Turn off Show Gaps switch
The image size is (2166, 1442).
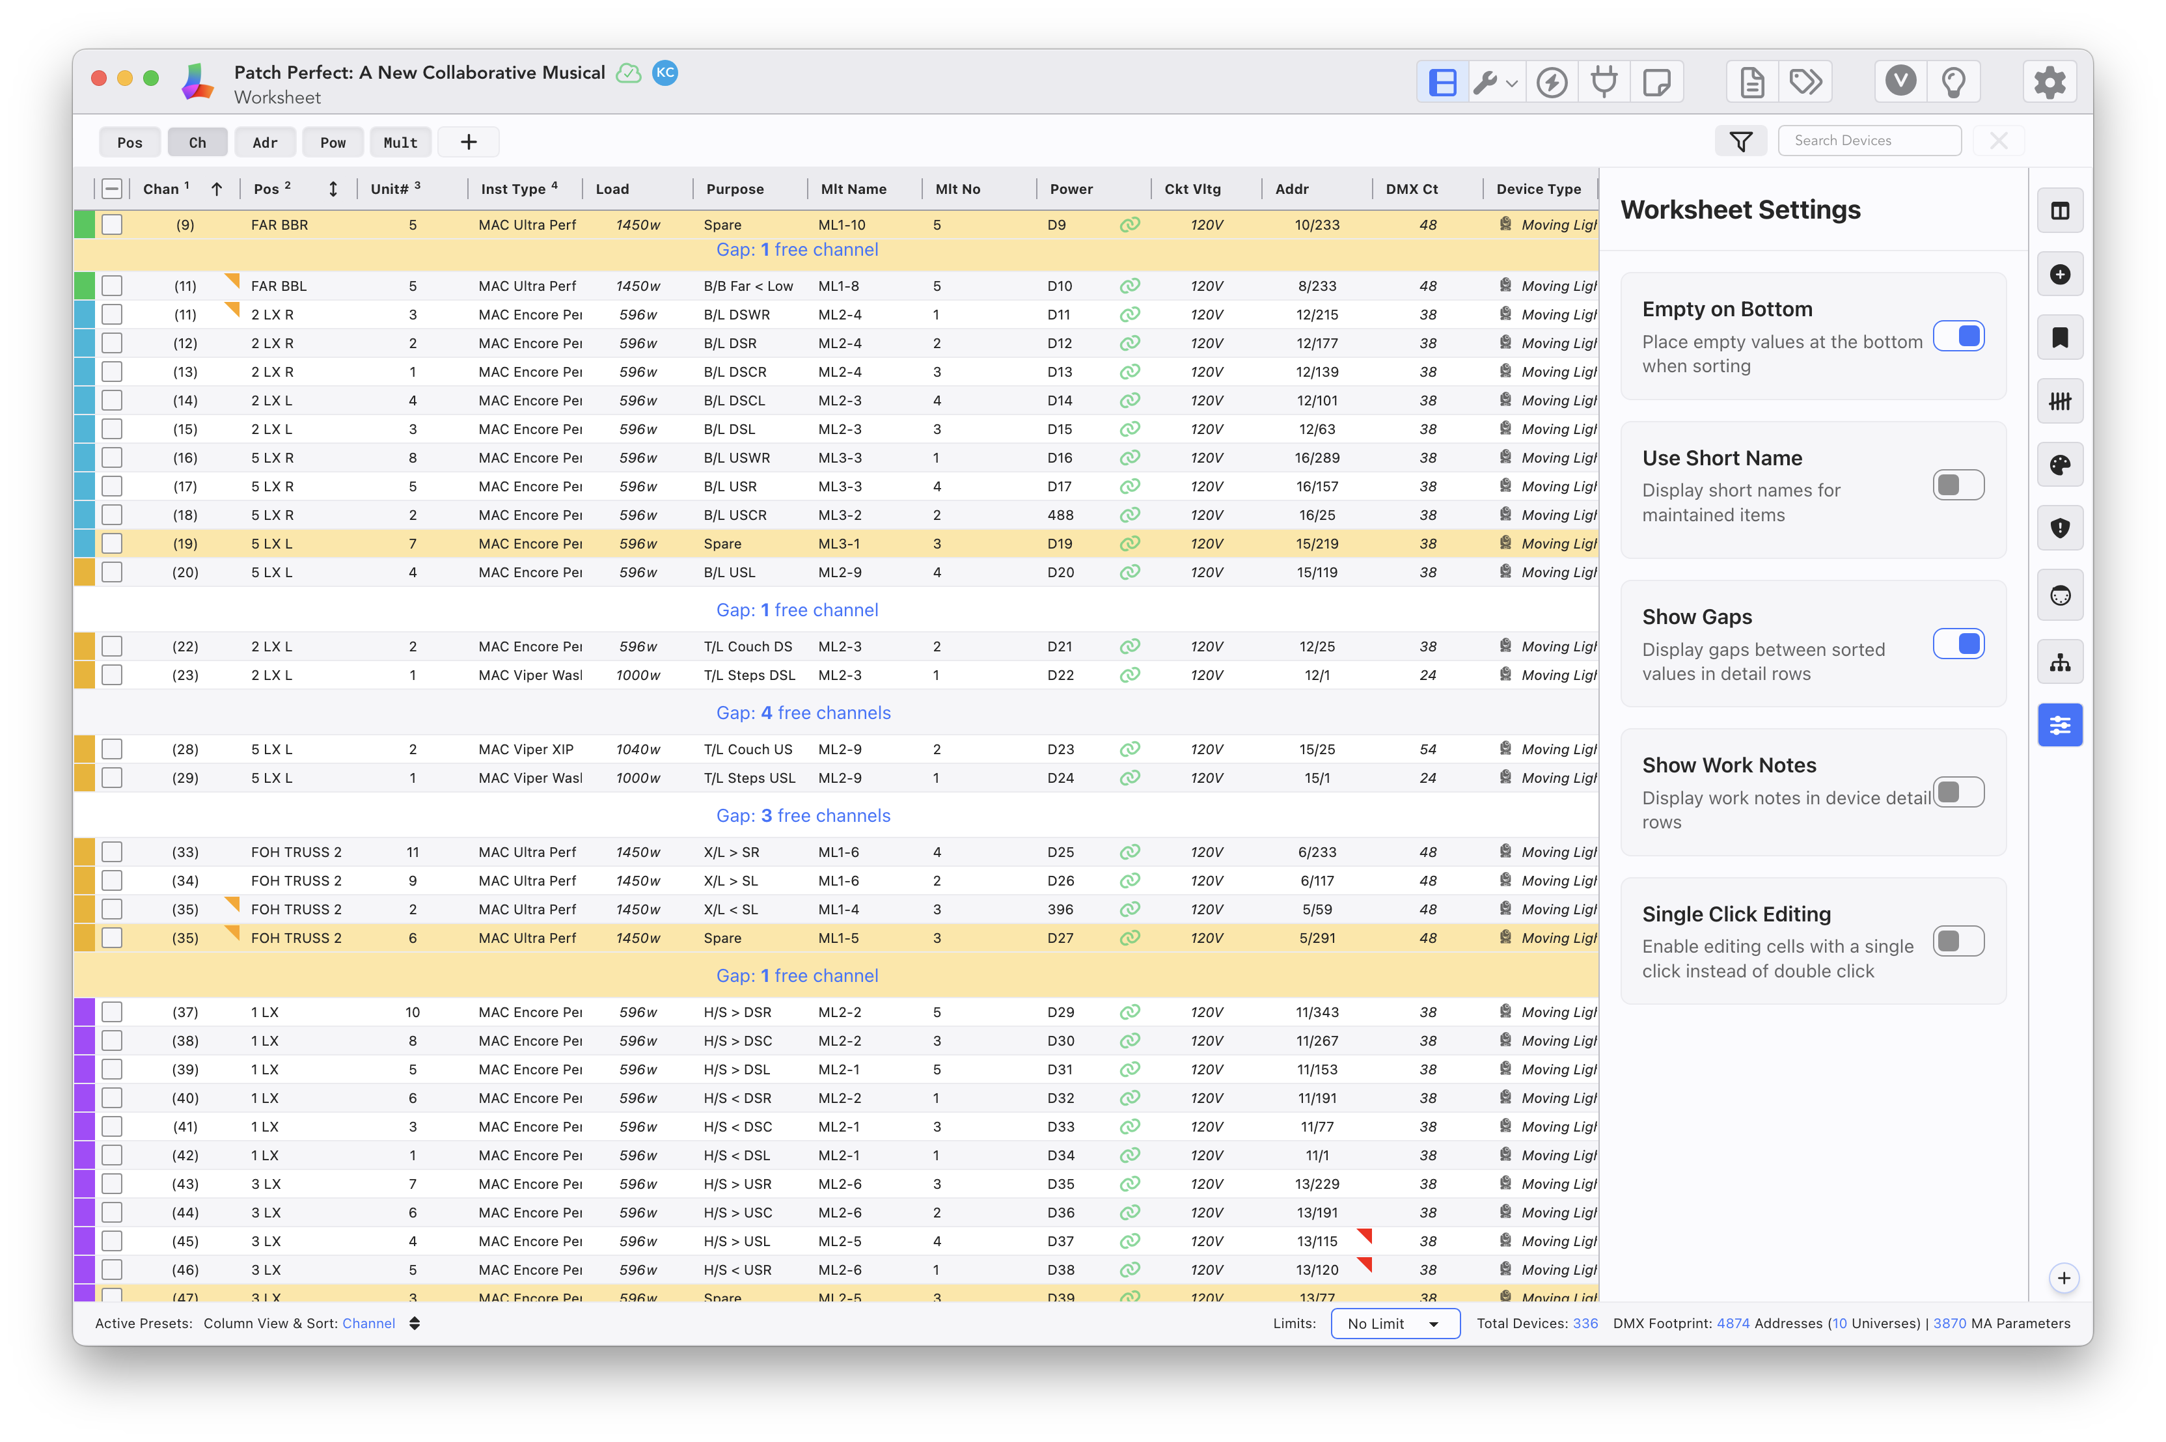1958,644
